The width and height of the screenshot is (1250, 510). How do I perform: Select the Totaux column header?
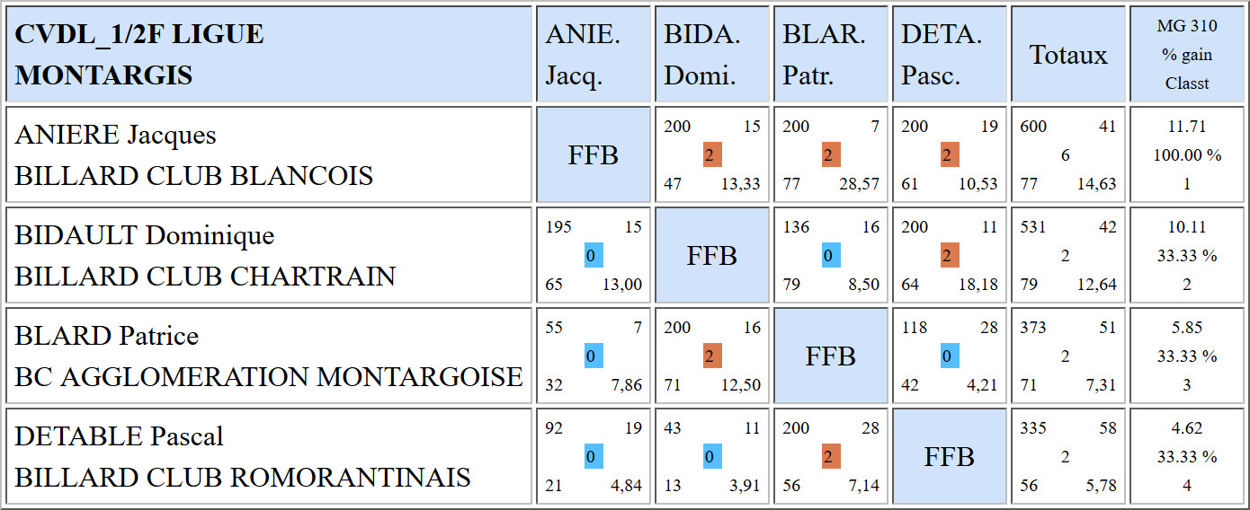(1068, 55)
